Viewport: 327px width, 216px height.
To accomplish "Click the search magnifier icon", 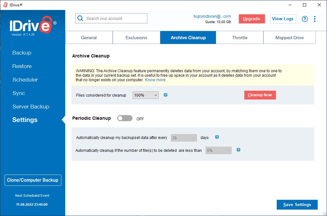I will [x=80, y=18].
